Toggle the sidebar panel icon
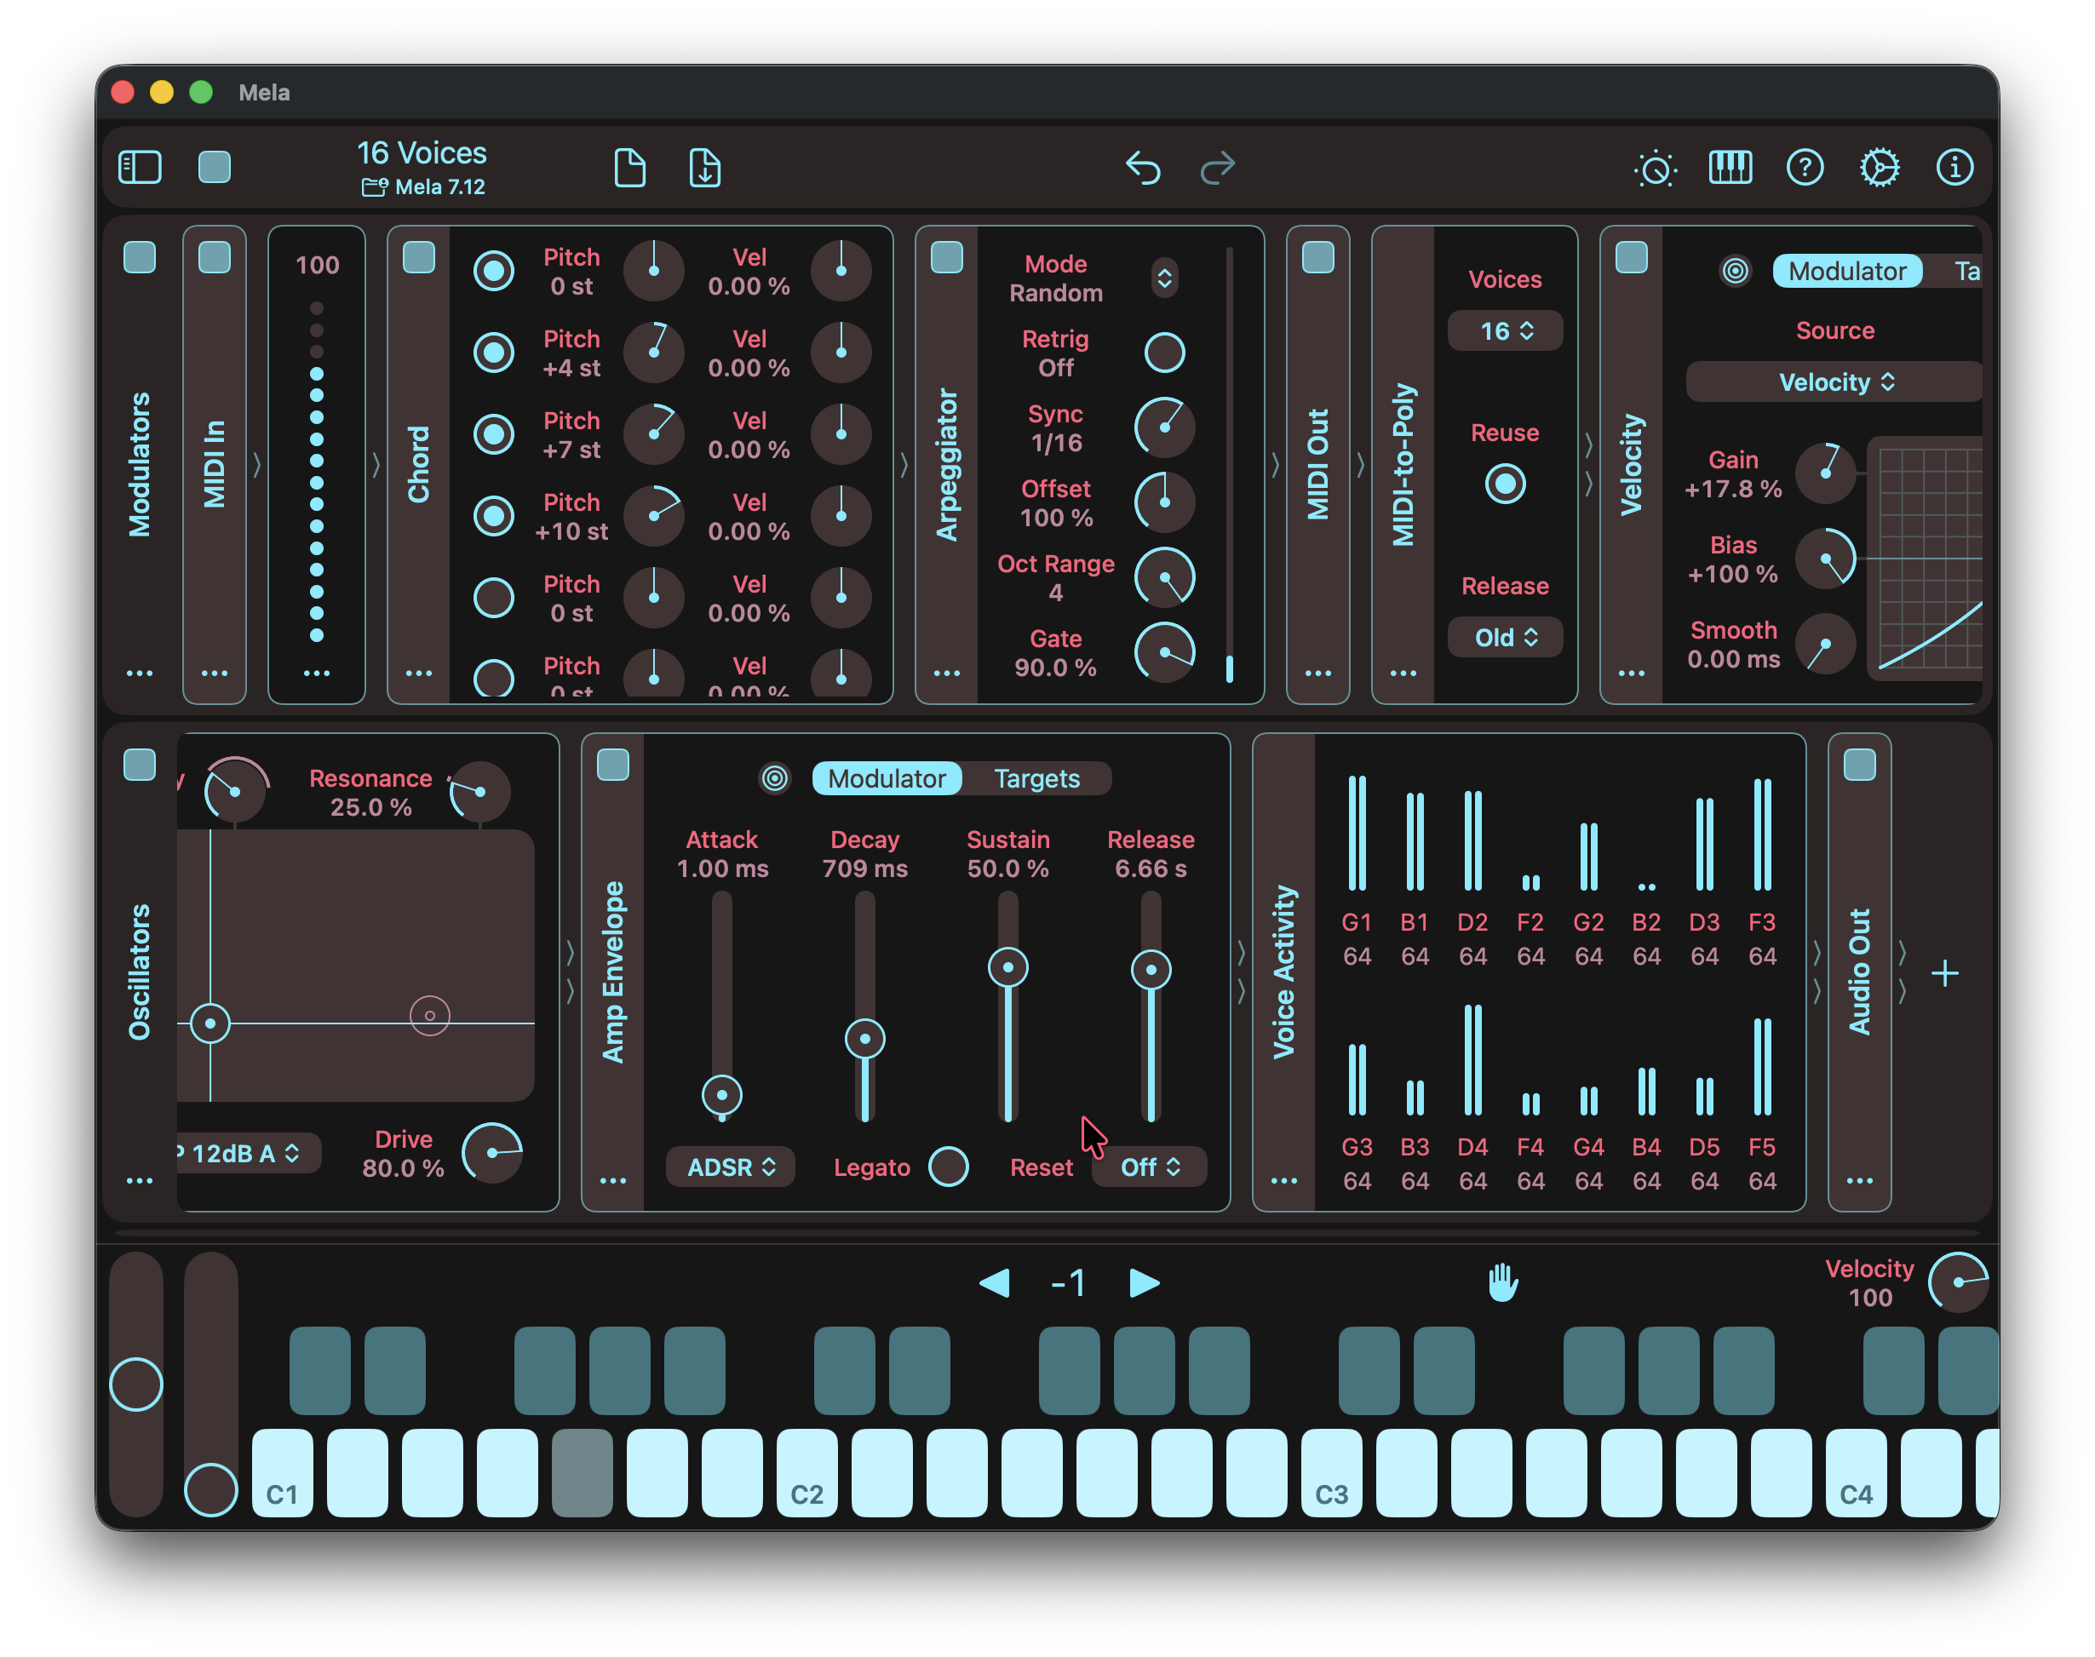Viewport: 2095px width, 1657px height. (140, 167)
